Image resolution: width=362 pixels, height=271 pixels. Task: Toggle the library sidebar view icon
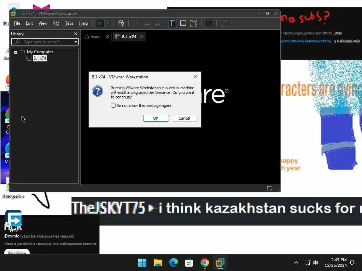pyautogui.click(x=173, y=23)
